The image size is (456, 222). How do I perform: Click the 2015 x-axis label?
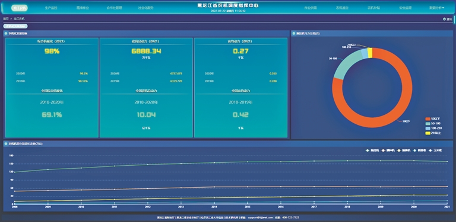click(248, 207)
